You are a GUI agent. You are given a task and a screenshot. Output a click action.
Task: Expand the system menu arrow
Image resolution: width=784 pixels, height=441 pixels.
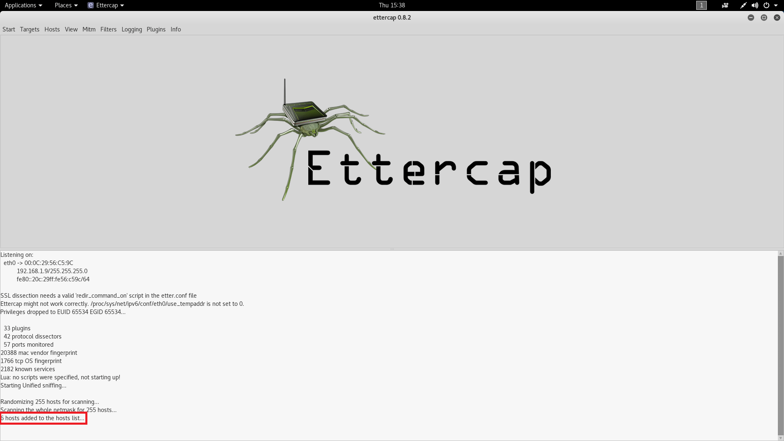(x=776, y=5)
